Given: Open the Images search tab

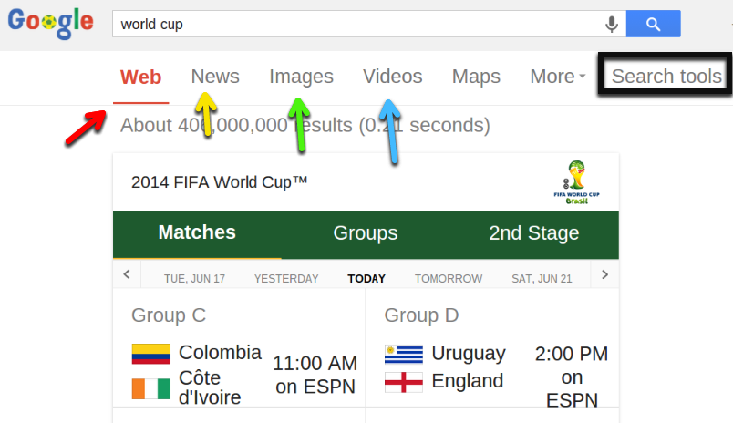Looking at the screenshot, I should 301,77.
